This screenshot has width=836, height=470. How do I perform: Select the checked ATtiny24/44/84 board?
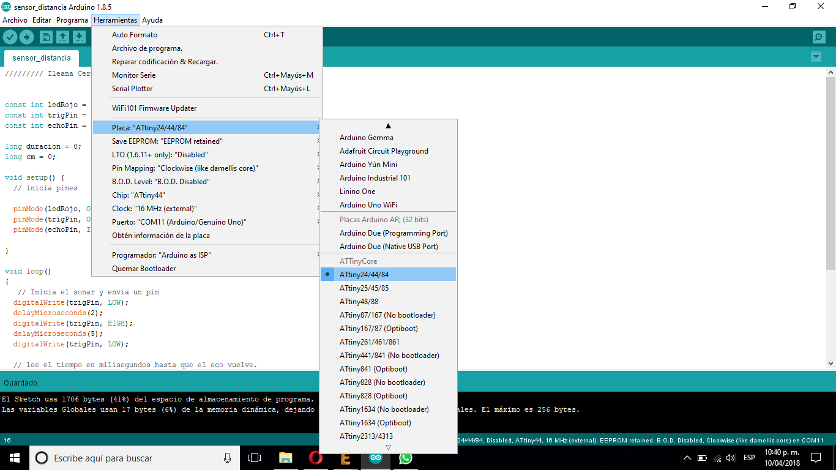[x=388, y=275]
